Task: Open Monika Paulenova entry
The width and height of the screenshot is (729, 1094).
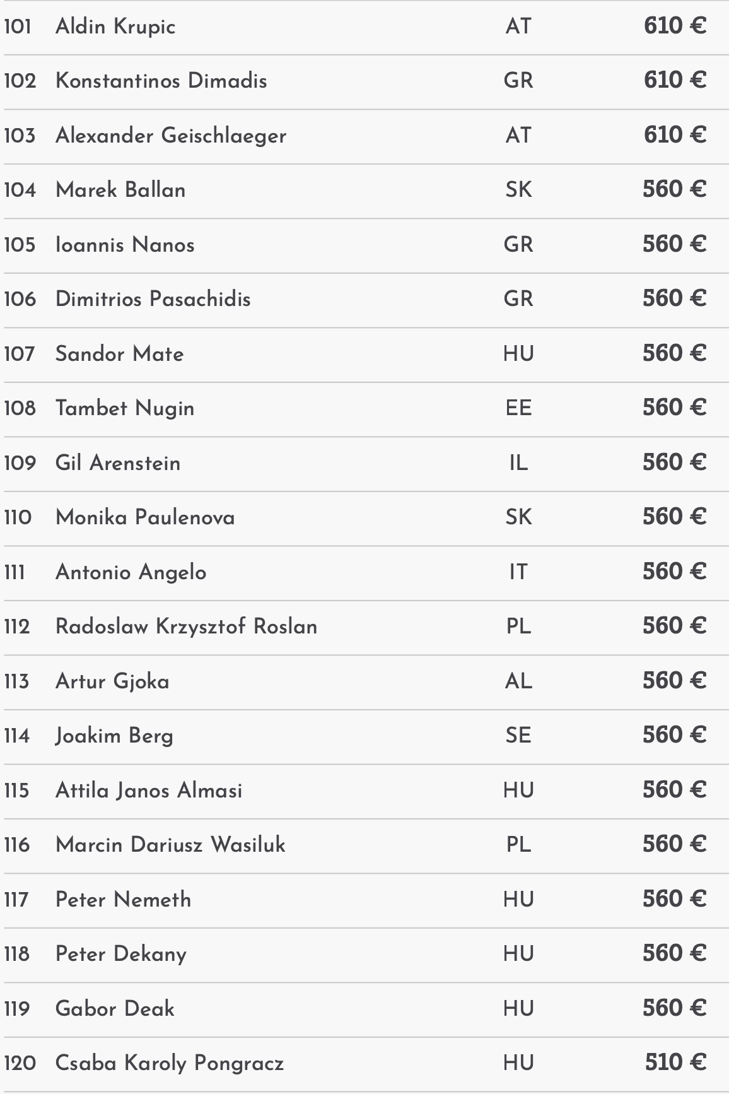Action: (x=145, y=517)
